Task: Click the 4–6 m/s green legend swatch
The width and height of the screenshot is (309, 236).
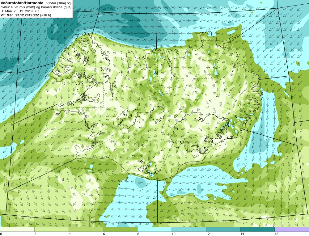Action: click(x=86, y=229)
